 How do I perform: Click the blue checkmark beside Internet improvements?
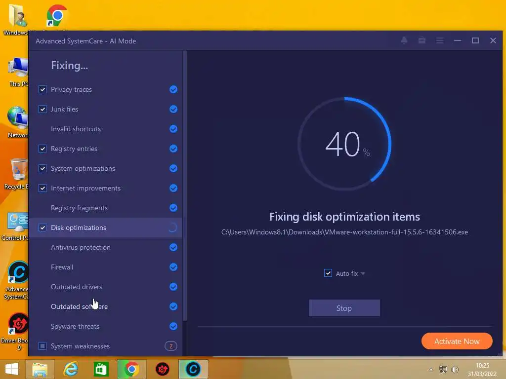point(173,188)
